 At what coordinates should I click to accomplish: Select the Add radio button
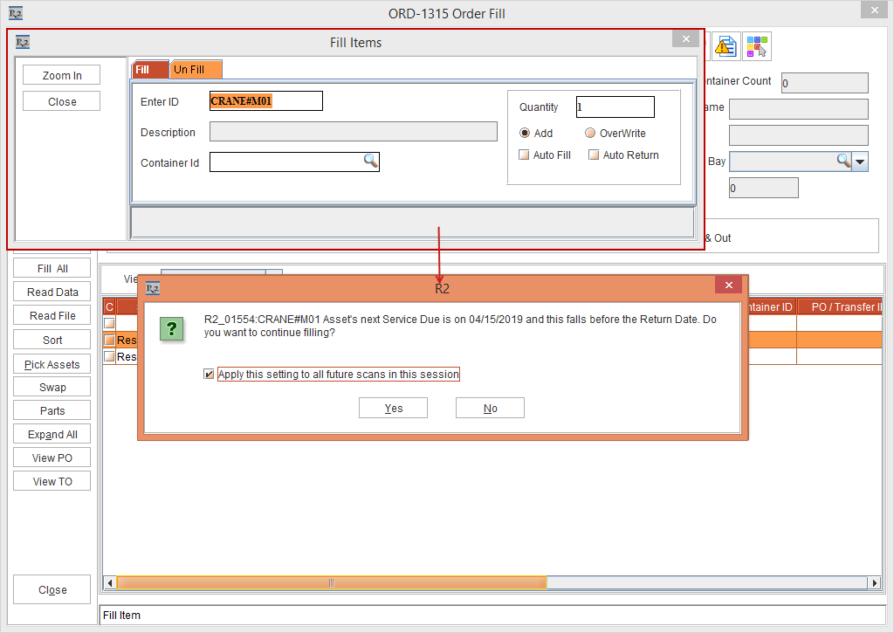click(525, 133)
